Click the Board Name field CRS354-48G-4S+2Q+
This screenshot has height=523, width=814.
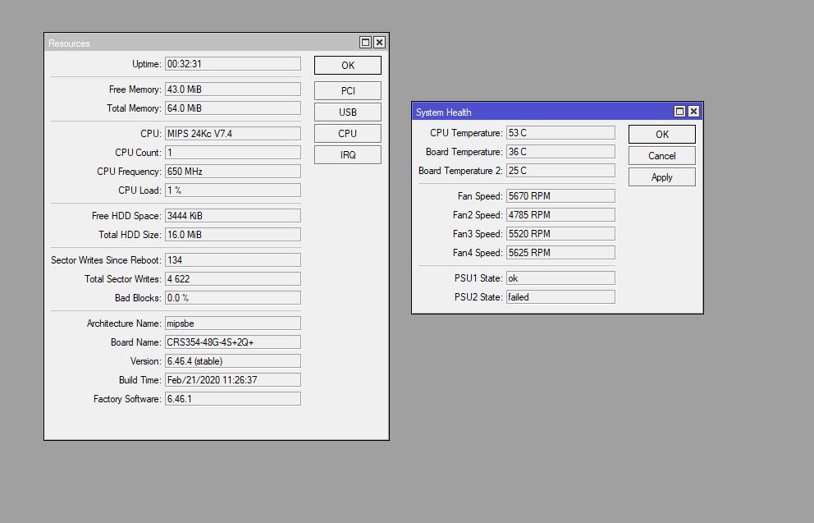point(232,342)
